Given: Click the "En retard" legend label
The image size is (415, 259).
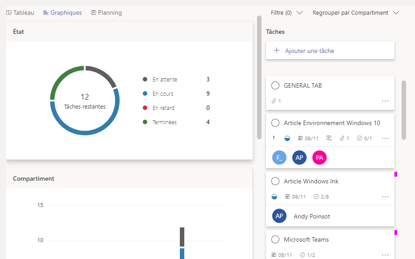Looking at the screenshot, I should (164, 108).
